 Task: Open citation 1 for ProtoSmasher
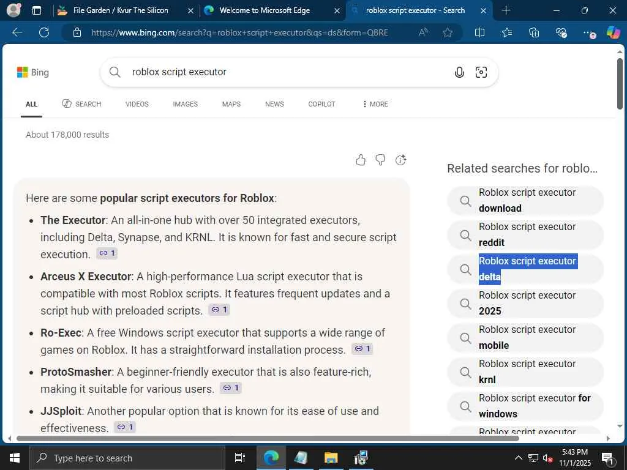click(231, 388)
